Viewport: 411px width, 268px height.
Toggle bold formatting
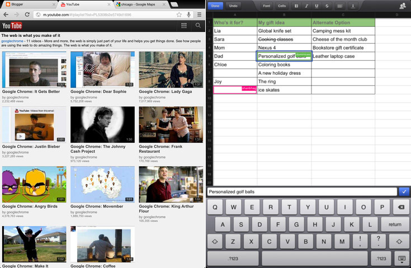(296, 6)
